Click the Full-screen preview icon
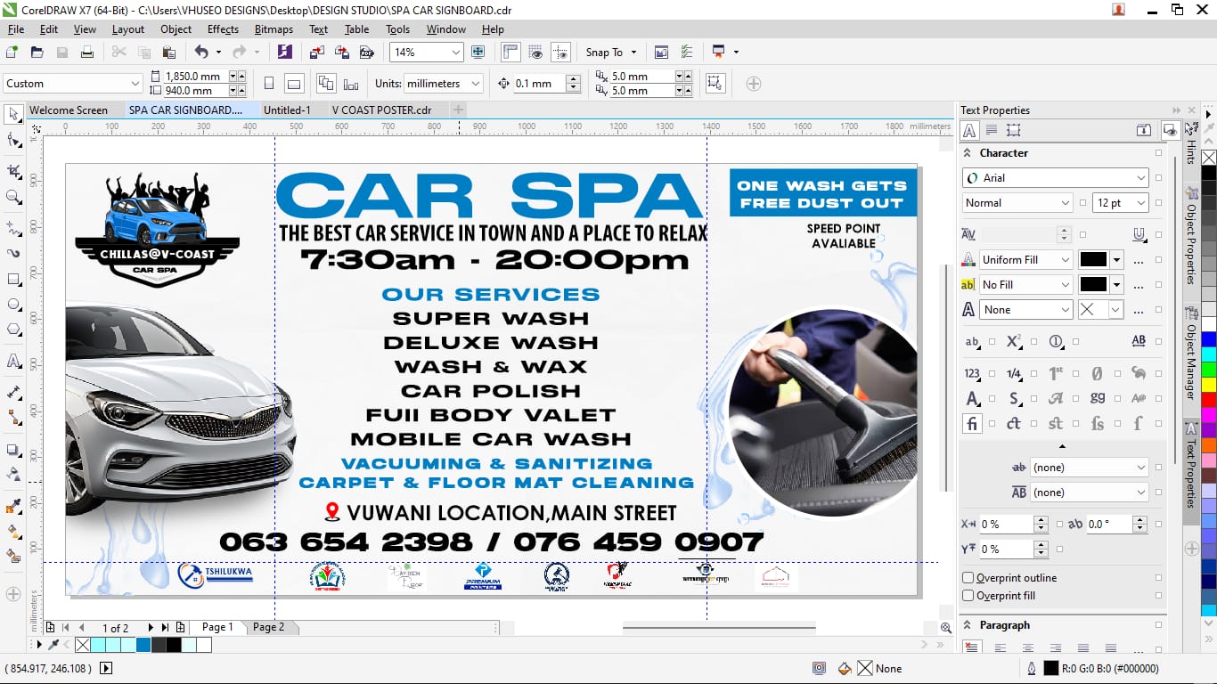The image size is (1217, 684). click(x=478, y=53)
